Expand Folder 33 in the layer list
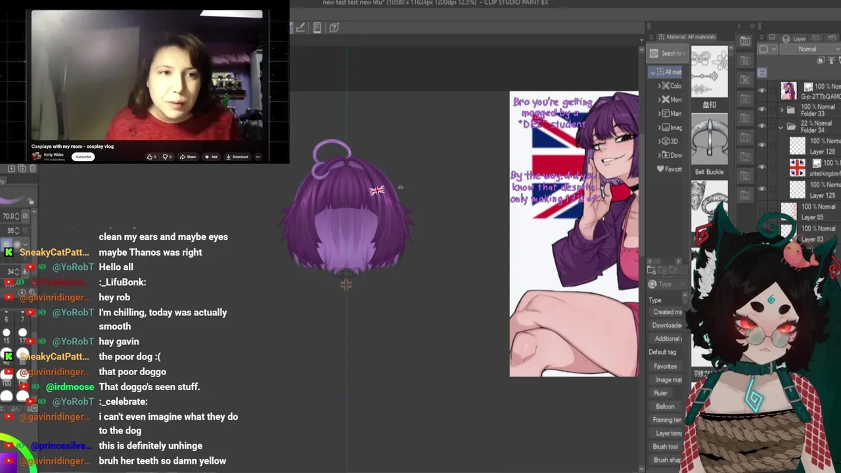The image size is (841, 473). [x=781, y=110]
